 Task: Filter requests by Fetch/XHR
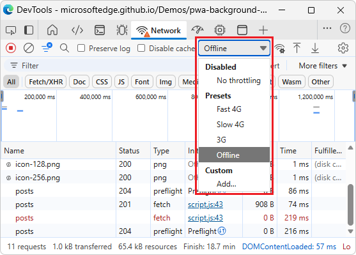click(46, 82)
